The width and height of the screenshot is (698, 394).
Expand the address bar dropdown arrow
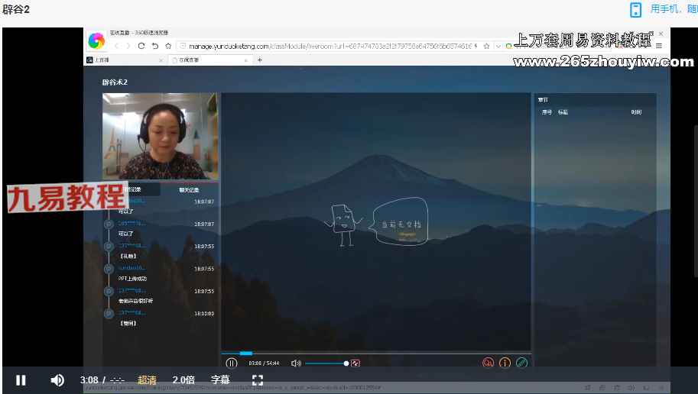coord(498,46)
